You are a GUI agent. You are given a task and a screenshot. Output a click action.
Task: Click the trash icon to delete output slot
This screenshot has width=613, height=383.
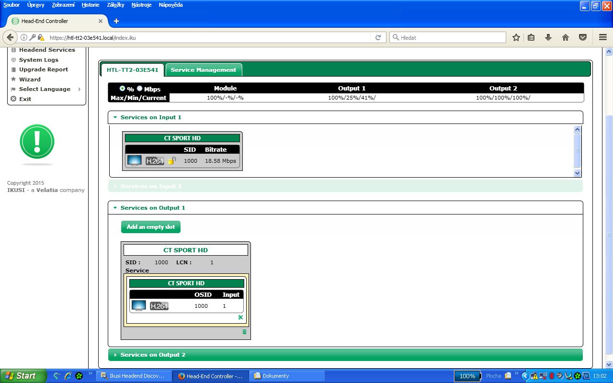(x=244, y=332)
